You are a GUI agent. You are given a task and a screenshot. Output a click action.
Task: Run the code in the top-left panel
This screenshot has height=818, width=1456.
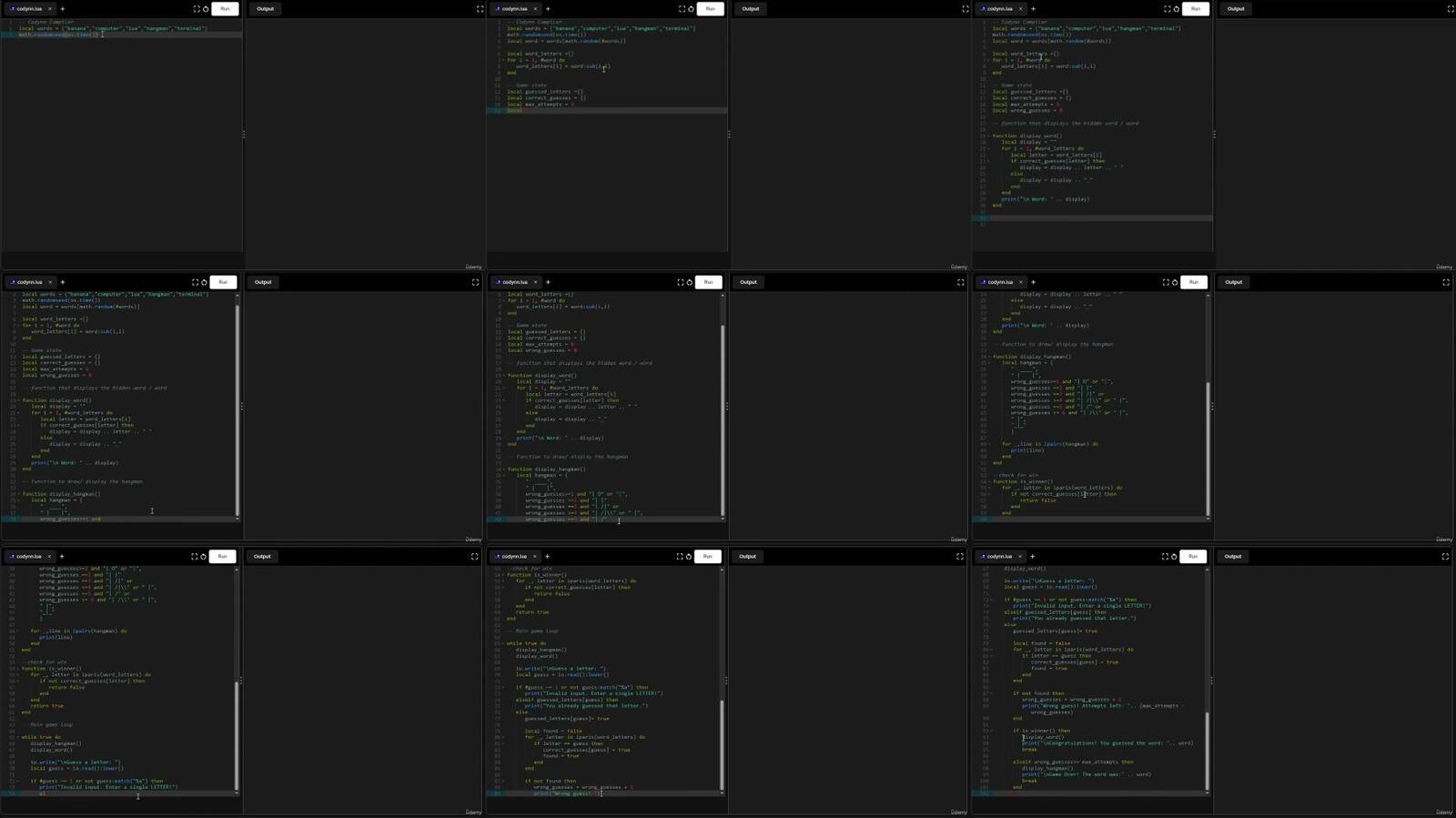[x=225, y=9]
